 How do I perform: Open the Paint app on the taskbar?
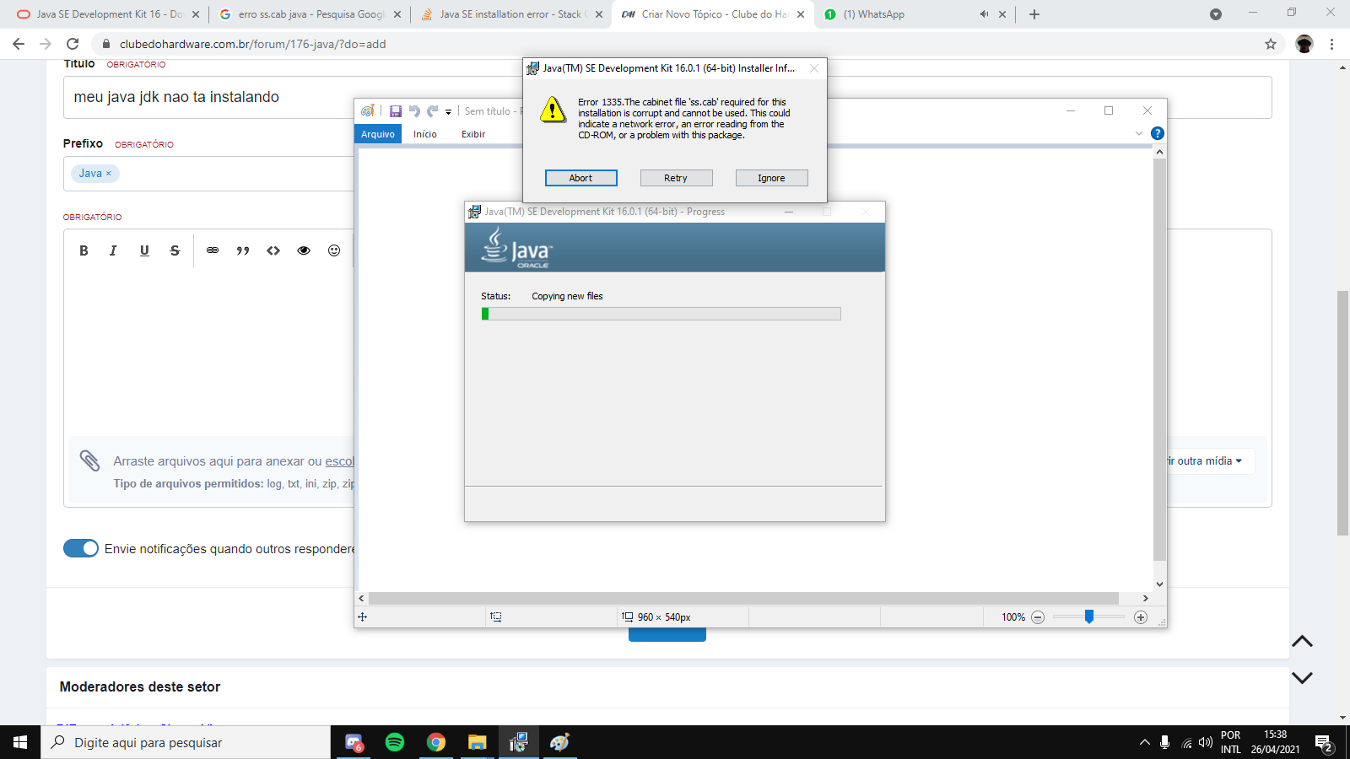pos(559,742)
